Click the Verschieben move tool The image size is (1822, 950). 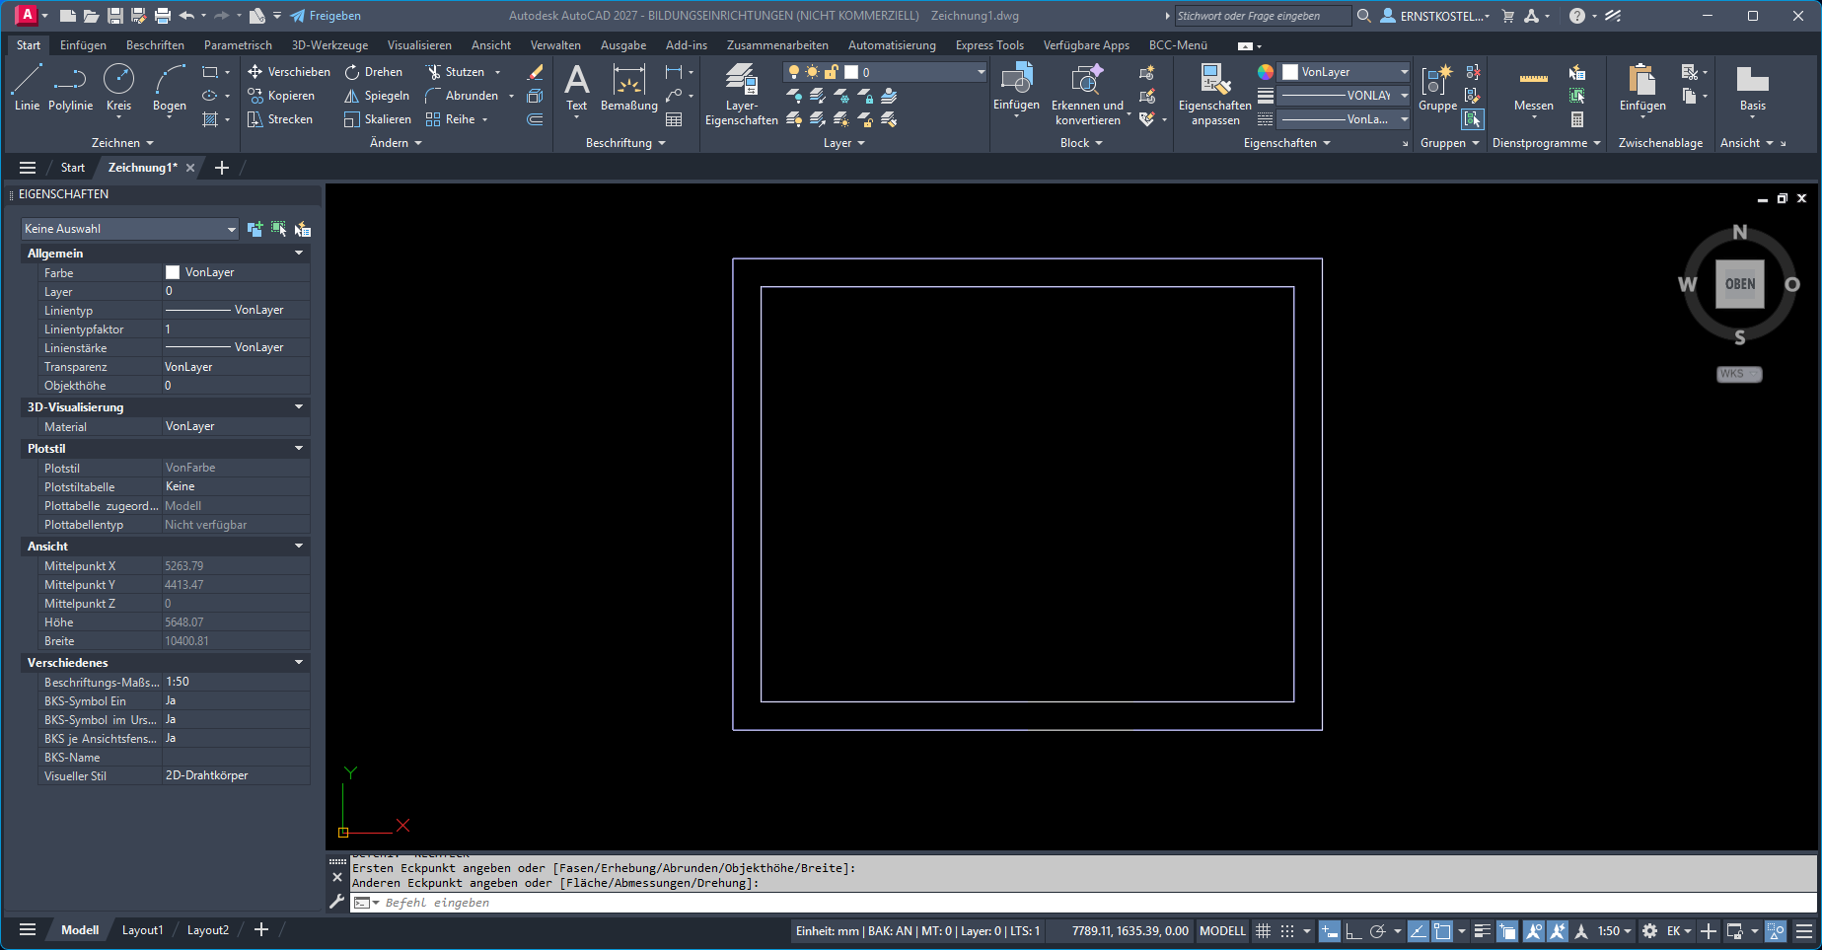point(289,72)
